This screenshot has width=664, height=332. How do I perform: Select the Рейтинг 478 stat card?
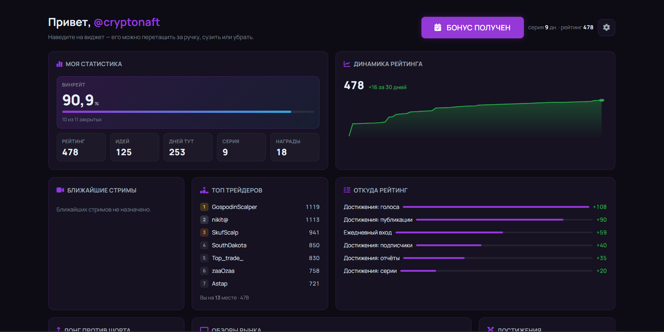[x=81, y=147]
